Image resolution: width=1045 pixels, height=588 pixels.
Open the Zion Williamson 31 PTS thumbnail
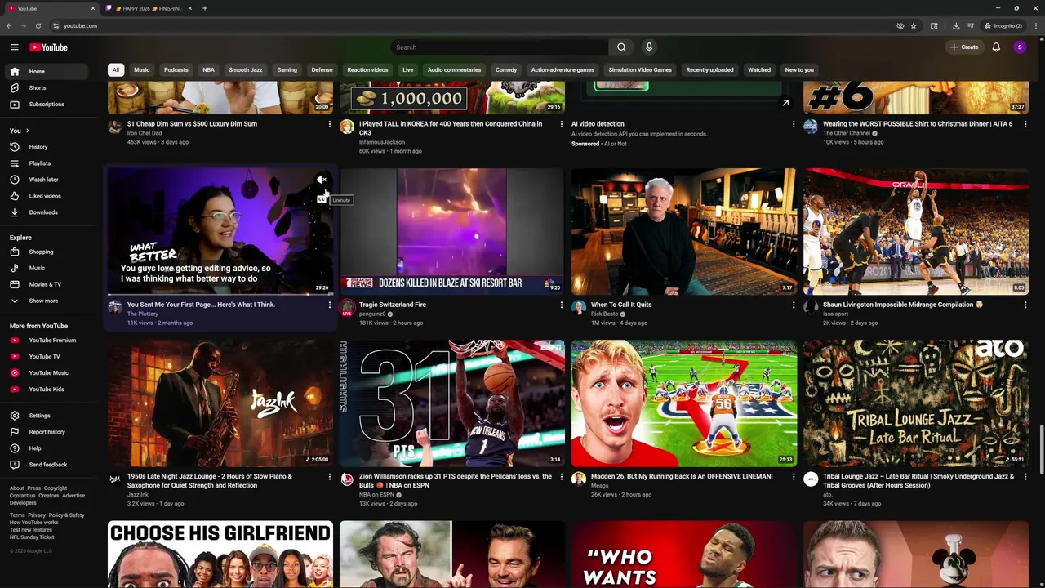[x=452, y=403]
